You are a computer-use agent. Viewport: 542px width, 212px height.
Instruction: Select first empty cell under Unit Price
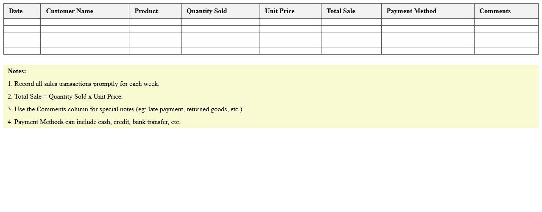pos(290,22)
